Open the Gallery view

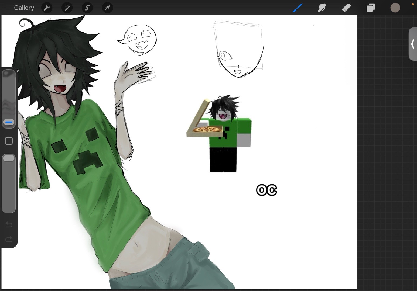(x=24, y=8)
